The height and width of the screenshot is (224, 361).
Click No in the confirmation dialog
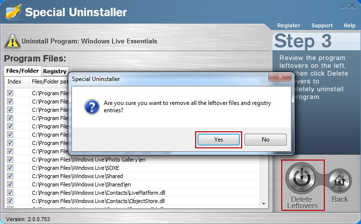coord(266,140)
